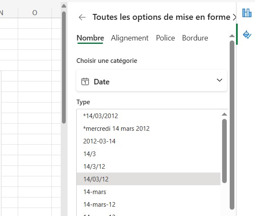
Task: Click the calendar icon beside Date
Action: [85, 81]
